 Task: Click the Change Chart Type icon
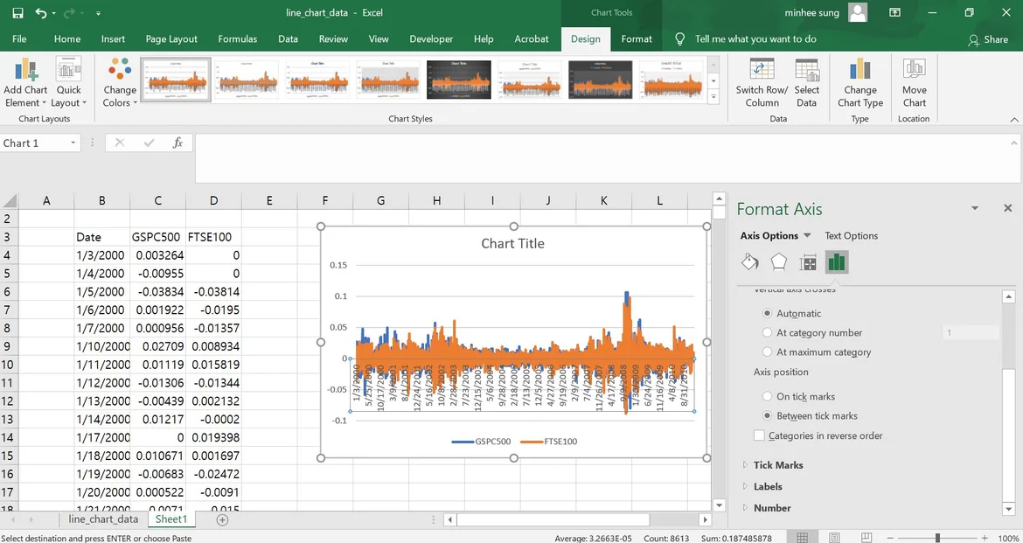[x=860, y=70]
